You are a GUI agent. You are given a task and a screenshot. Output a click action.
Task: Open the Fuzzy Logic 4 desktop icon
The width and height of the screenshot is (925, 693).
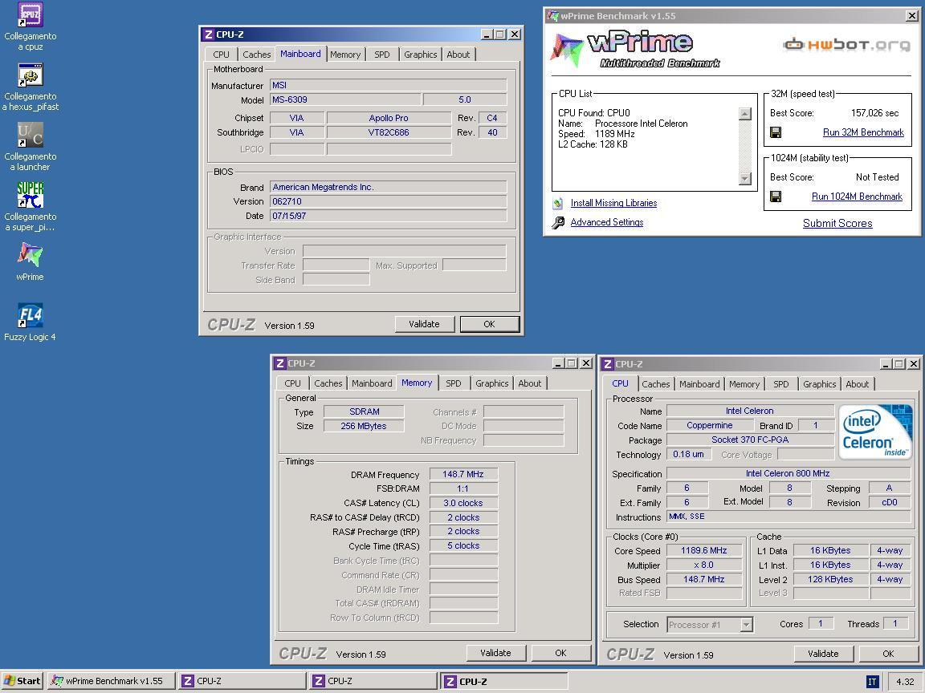coord(30,315)
